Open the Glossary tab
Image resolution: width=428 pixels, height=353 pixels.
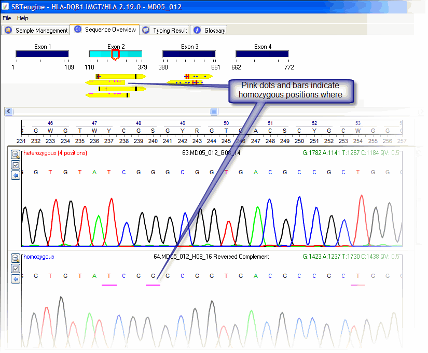pos(209,30)
